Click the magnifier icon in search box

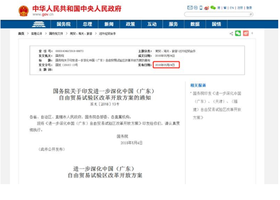pyautogui.click(x=251, y=14)
